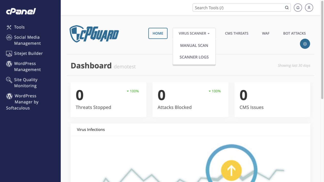Open cPGuard settings gear button

click(x=305, y=44)
